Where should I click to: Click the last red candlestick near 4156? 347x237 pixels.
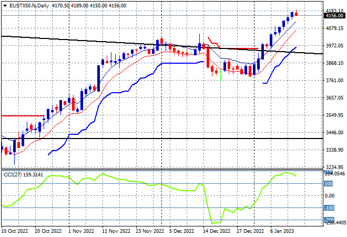coord(297,14)
